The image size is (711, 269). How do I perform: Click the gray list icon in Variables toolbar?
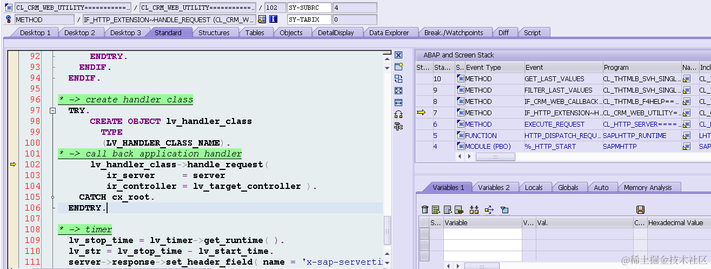(447, 209)
